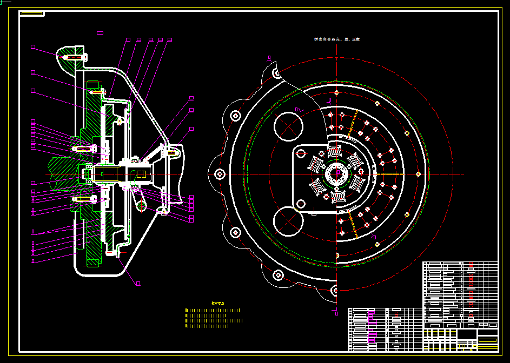Pick the yellow rectangle in the sheet's top-left corner tab
Image resolution: width=510 pixels, height=363 pixels.
point(31,14)
